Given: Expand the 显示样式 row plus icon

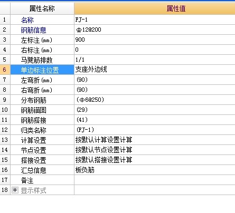Looking at the screenshot, I should [x=15, y=190].
